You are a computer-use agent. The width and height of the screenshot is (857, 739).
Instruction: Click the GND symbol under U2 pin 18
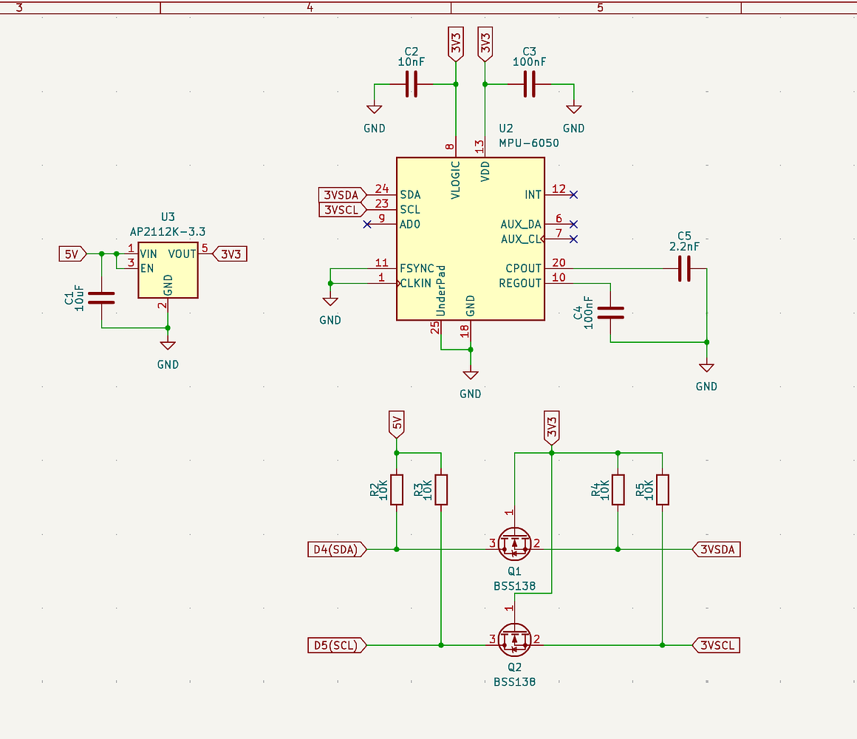coord(471,375)
